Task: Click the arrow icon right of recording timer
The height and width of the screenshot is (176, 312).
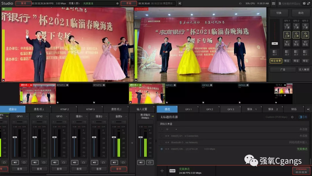Action: [x=180, y=3]
